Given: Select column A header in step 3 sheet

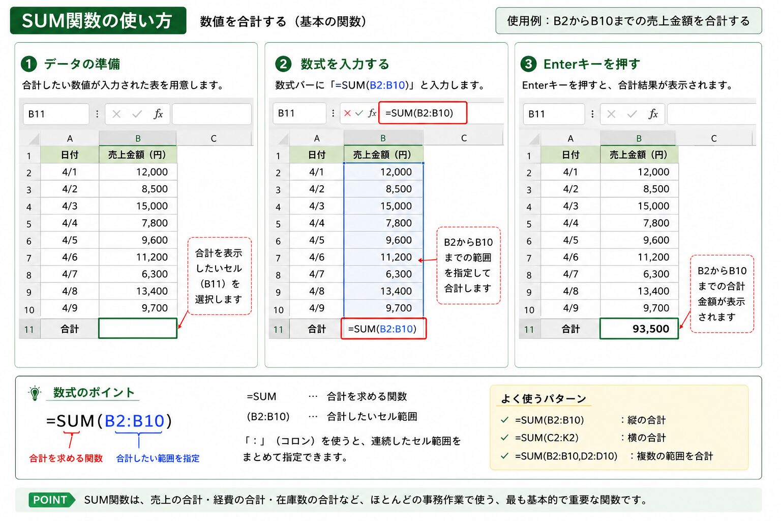Looking at the screenshot, I should point(570,138).
